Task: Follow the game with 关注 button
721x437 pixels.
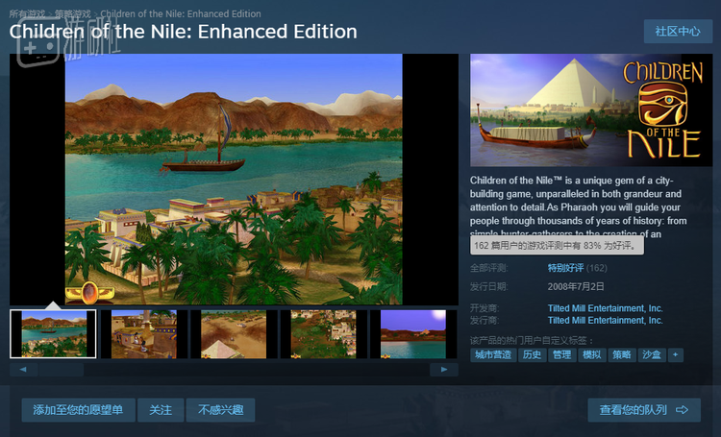Action: (x=161, y=410)
